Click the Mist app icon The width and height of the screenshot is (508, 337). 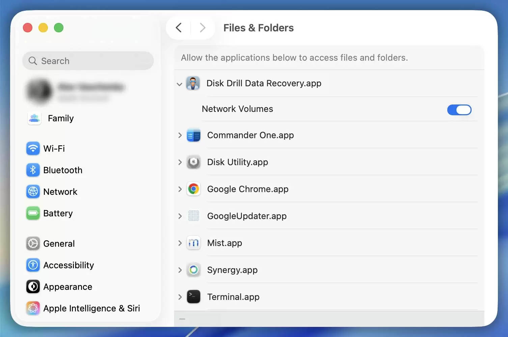194,243
